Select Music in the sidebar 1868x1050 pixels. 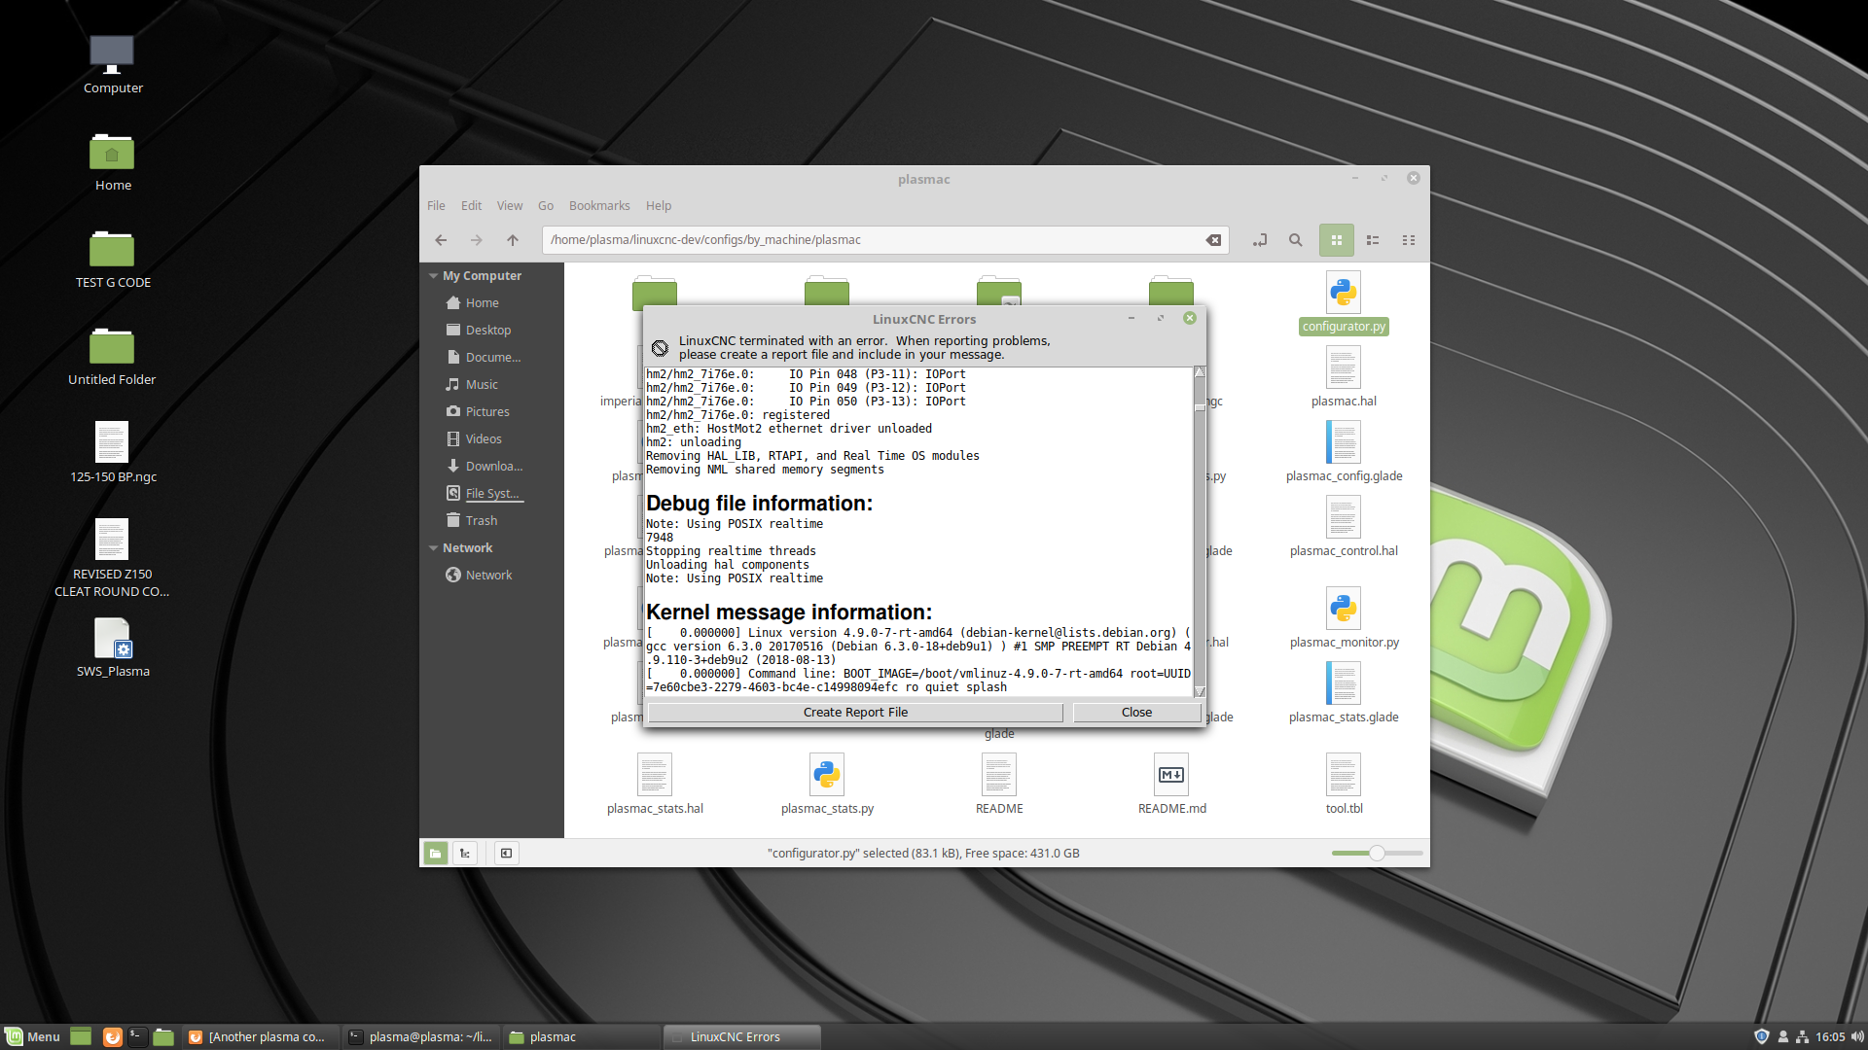(x=481, y=385)
